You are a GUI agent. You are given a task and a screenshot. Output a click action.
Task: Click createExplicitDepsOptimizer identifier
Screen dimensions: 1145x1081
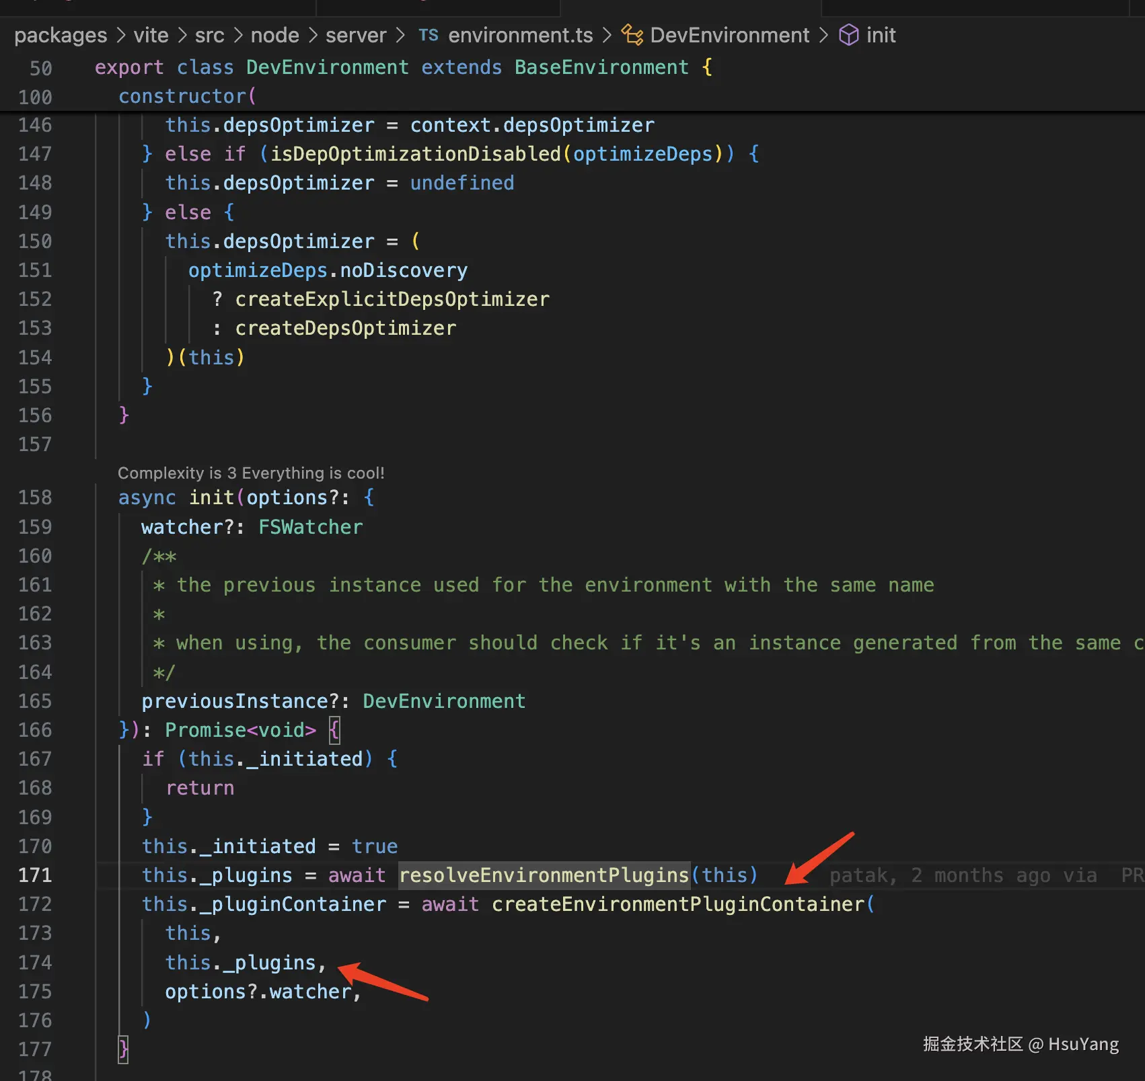[392, 299]
